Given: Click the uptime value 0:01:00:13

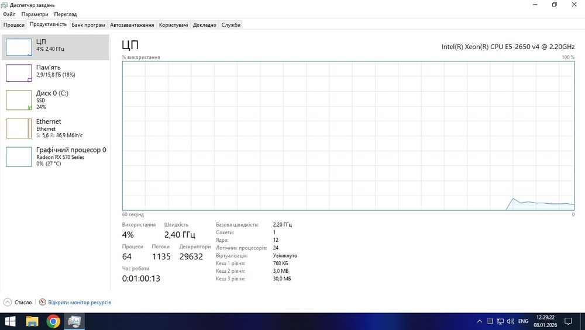Looking at the screenshot, I should pyautogui.click(x=141, y=279).
